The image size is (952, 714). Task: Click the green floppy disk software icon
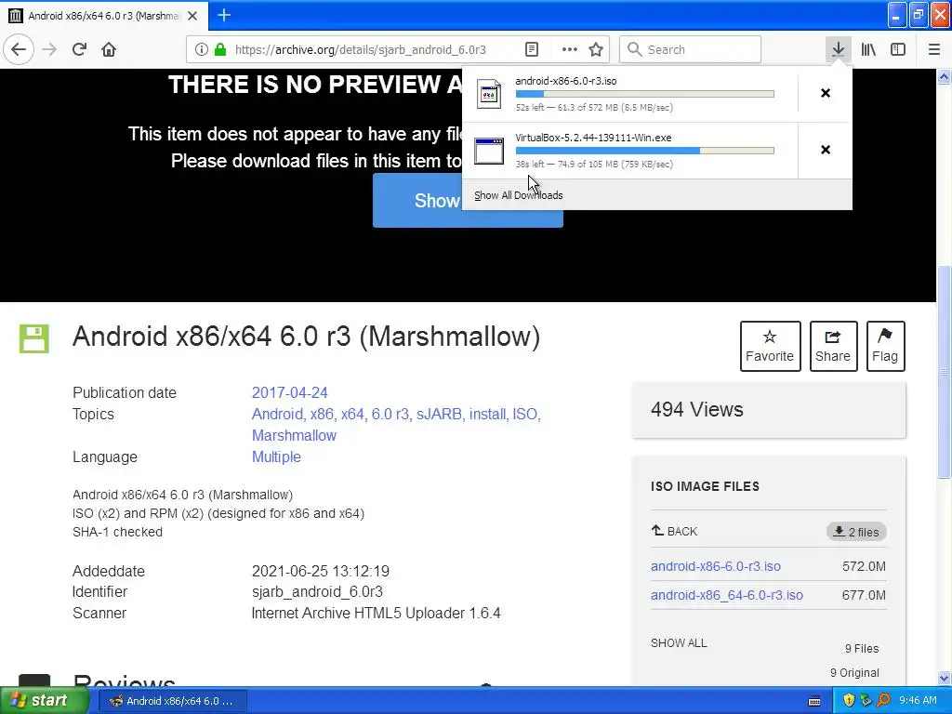coord(34,338)
